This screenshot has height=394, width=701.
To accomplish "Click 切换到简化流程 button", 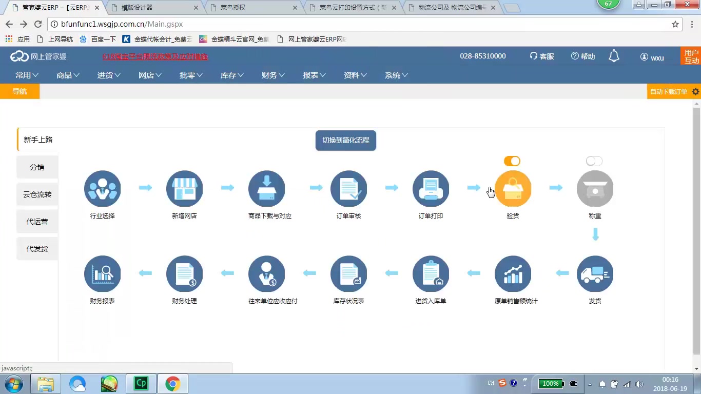I will [346, 140].
